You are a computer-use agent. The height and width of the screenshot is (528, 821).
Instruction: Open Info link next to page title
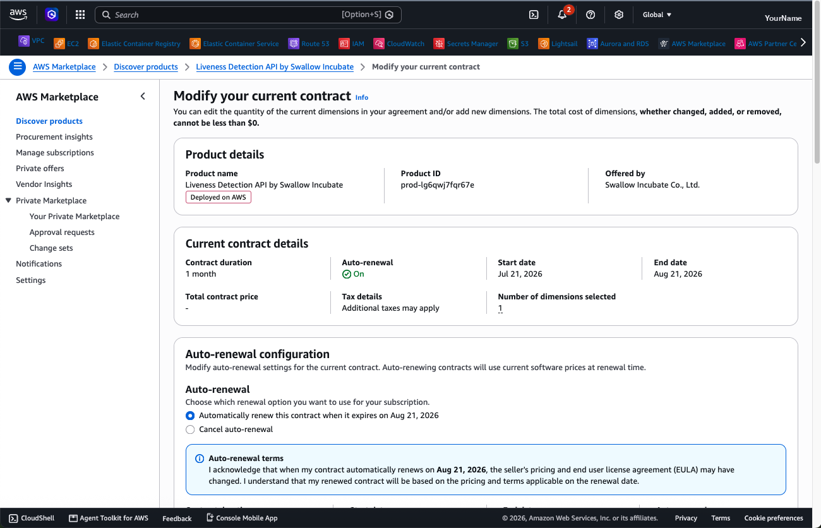tap(362, 97)
